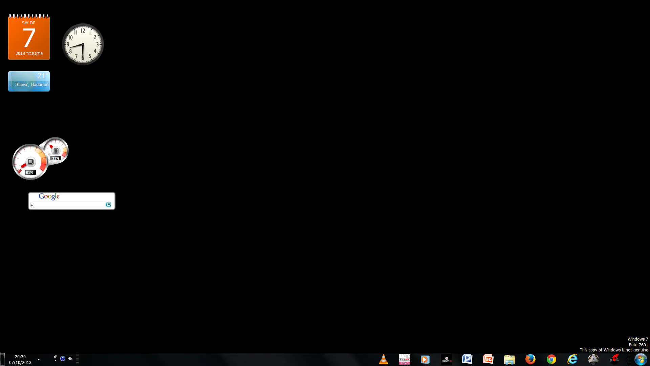Open Internet Explorer from taskbar
Image resolution: width=650 pixels, height=366 pixels.
(572, 359)
